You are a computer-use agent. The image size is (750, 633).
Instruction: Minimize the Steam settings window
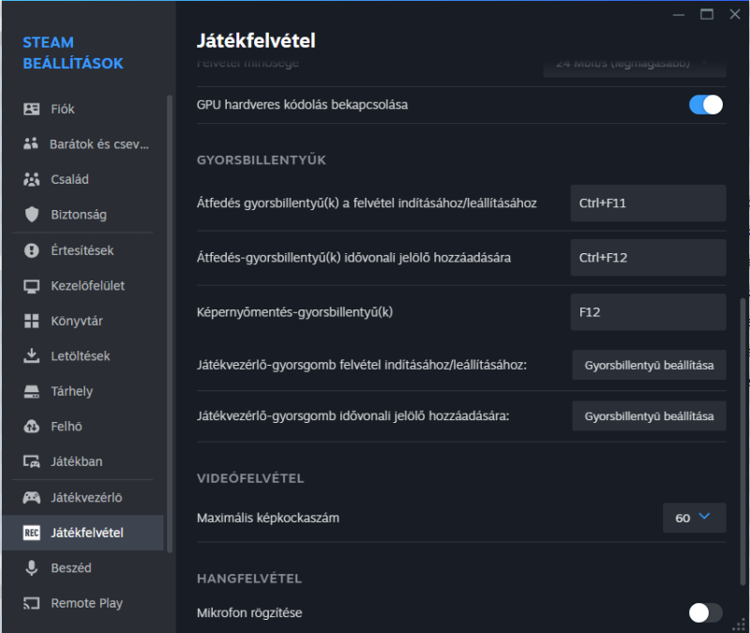[679, 15]
